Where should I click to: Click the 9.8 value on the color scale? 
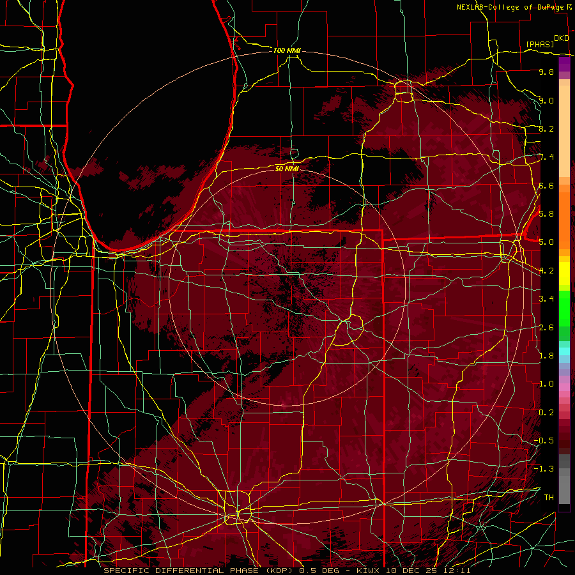(546, 72)
